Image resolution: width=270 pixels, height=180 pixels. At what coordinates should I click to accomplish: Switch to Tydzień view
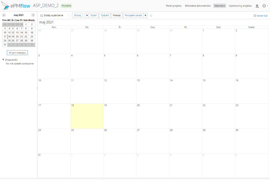click(105, 15)
